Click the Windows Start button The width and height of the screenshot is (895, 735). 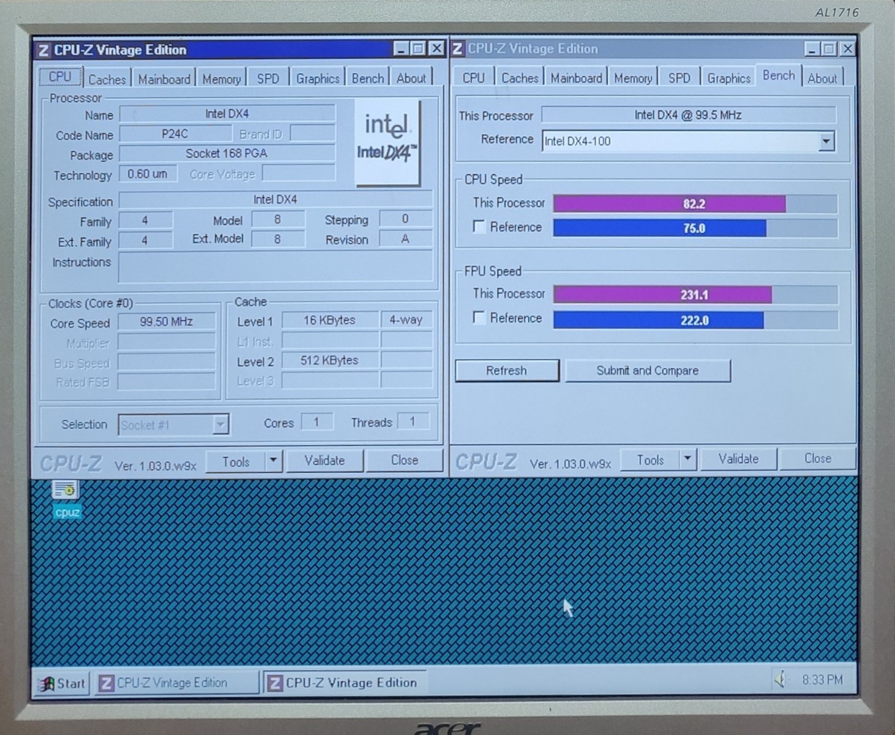(62, 684)
